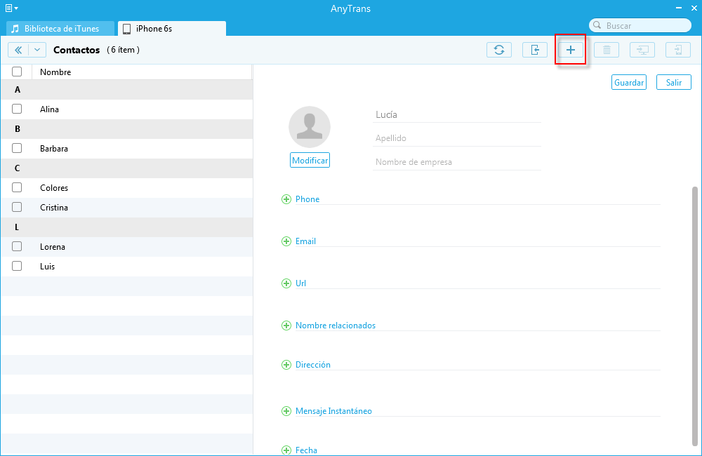Click the Apellido input field

click(457, 138)
